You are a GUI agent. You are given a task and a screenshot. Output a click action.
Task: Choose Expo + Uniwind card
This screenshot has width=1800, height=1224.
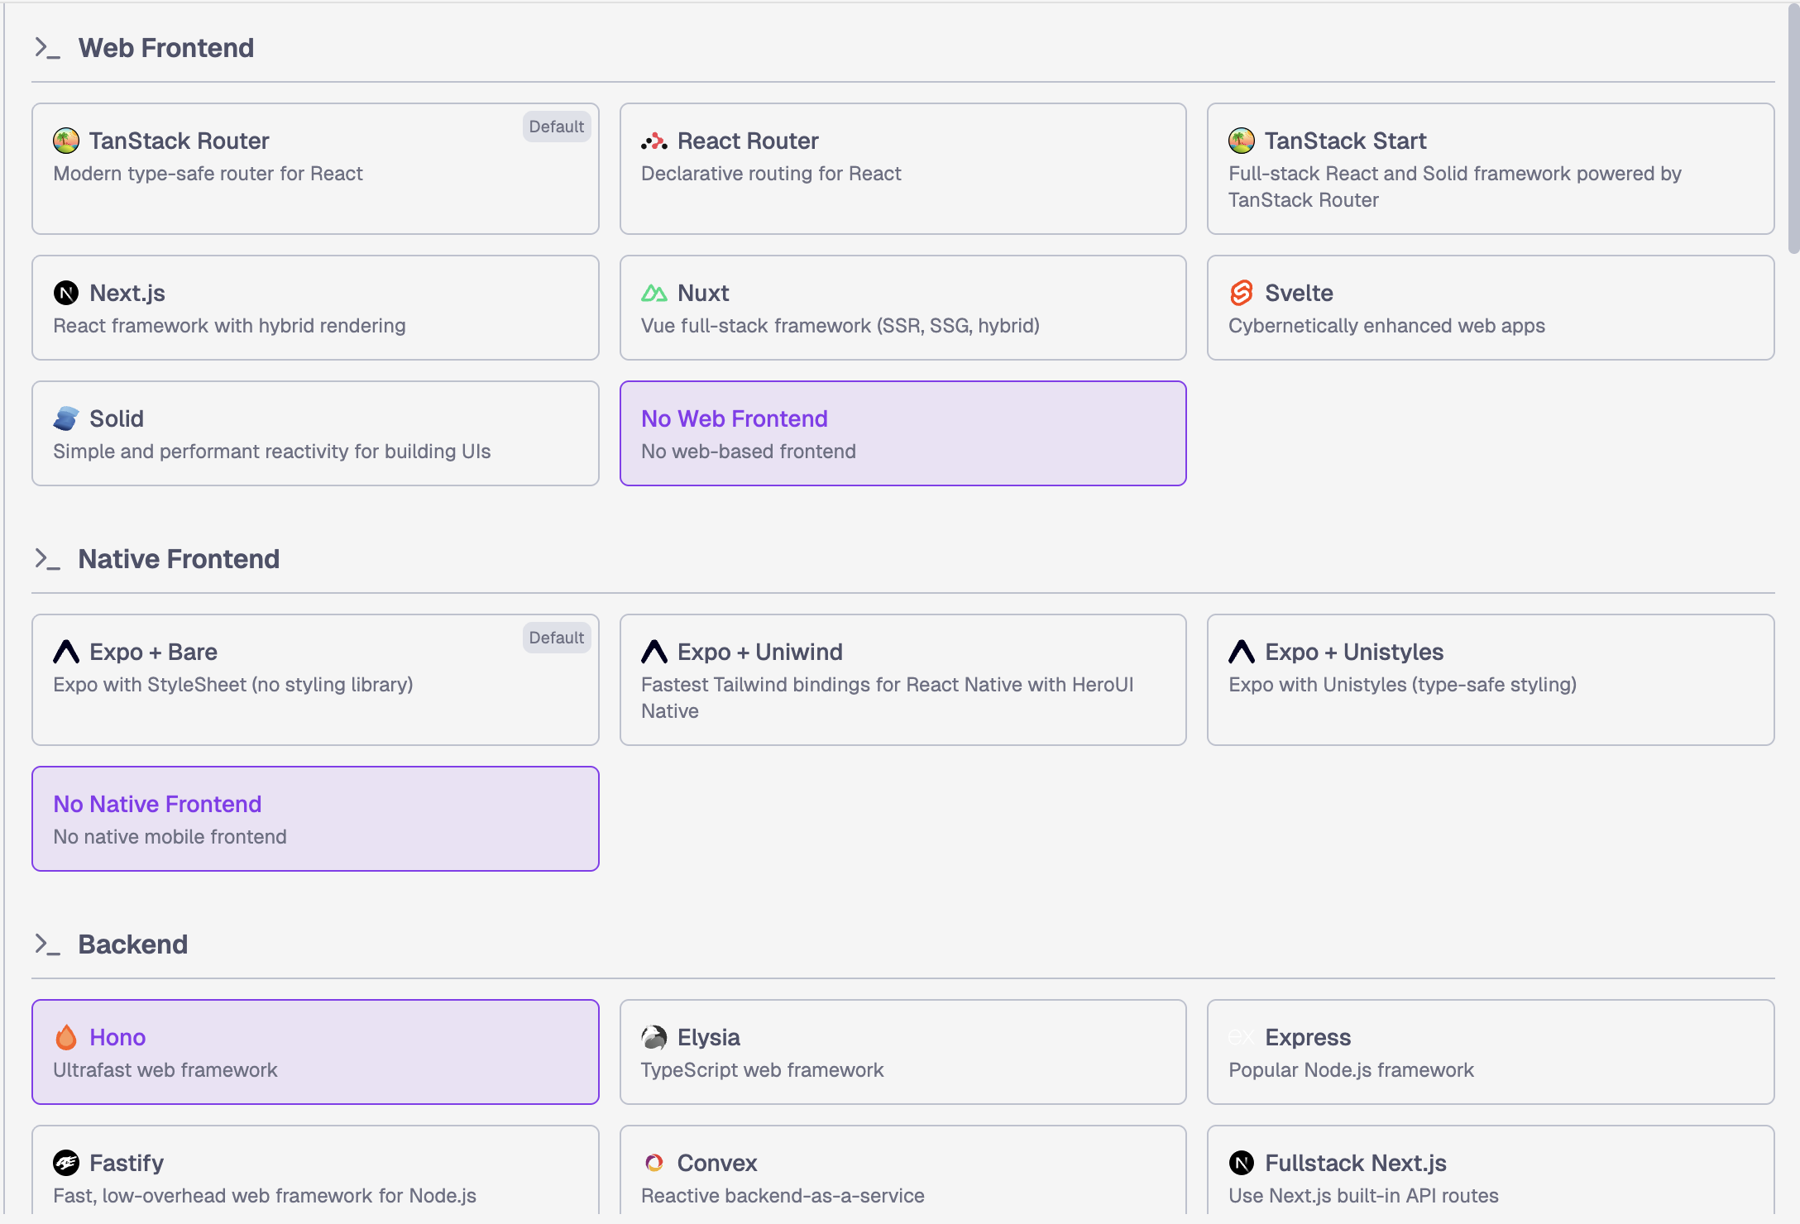pyautogui.click(x=902, y=680)
